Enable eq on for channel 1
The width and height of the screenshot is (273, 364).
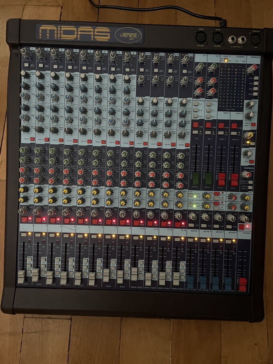click(x=32, y=139)
